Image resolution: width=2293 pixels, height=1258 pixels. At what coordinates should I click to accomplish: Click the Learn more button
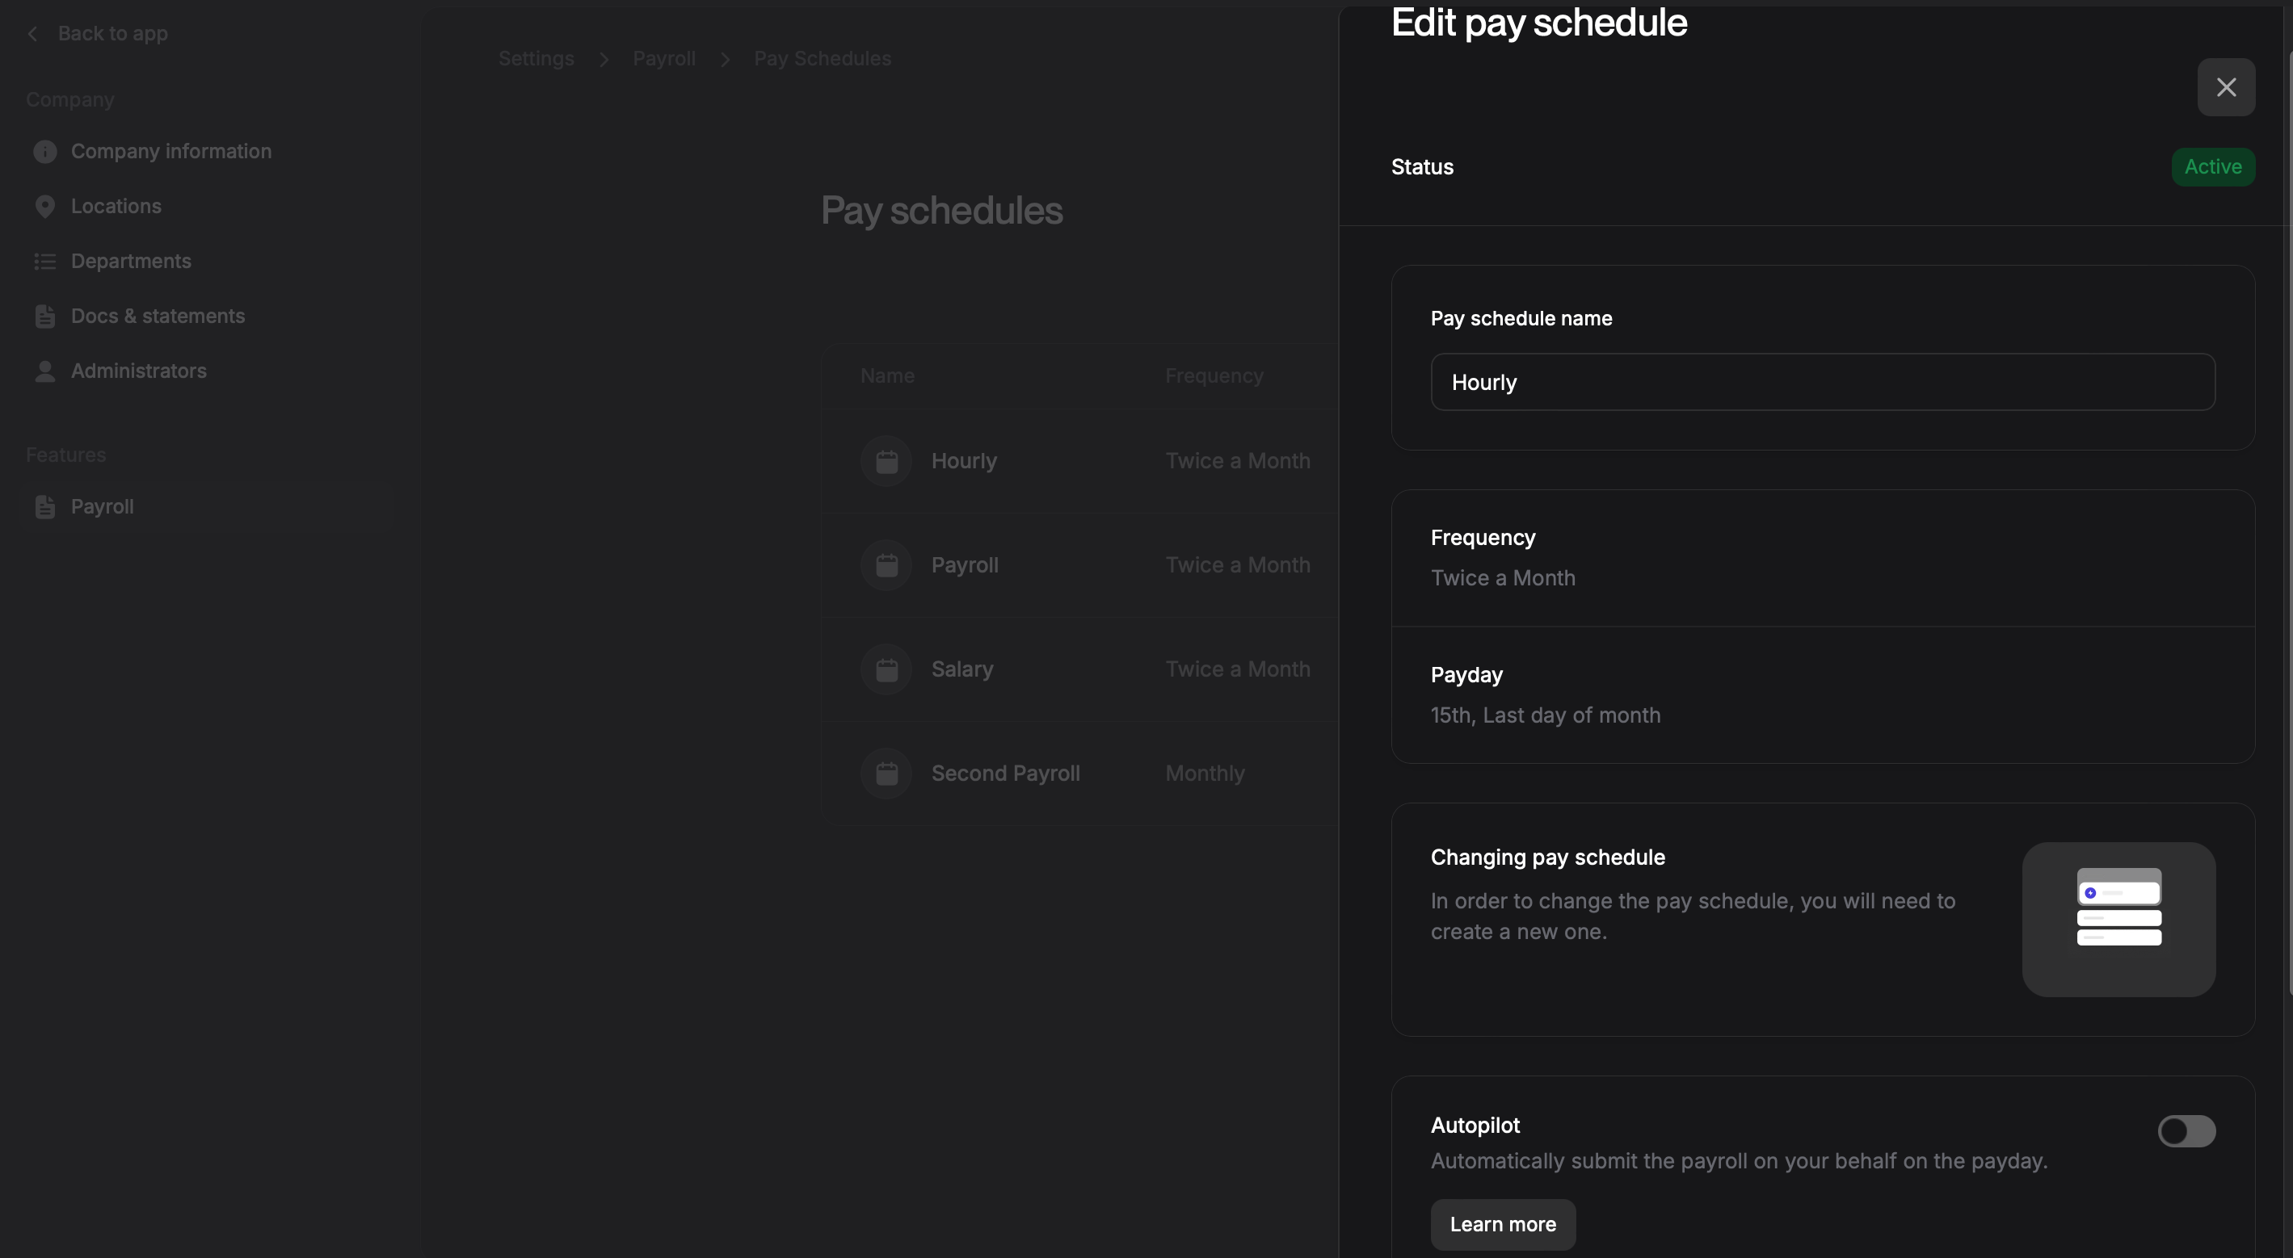(1502, 1224)
